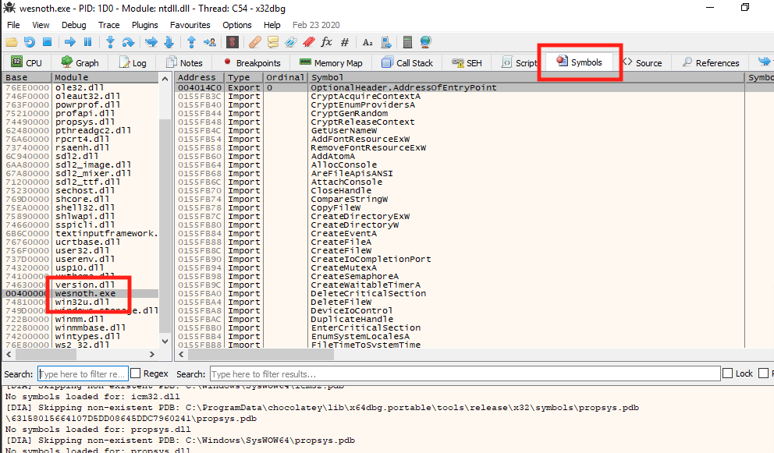Switch to the Script tab
The image size is (774, 453).
(x=518, y=62)
